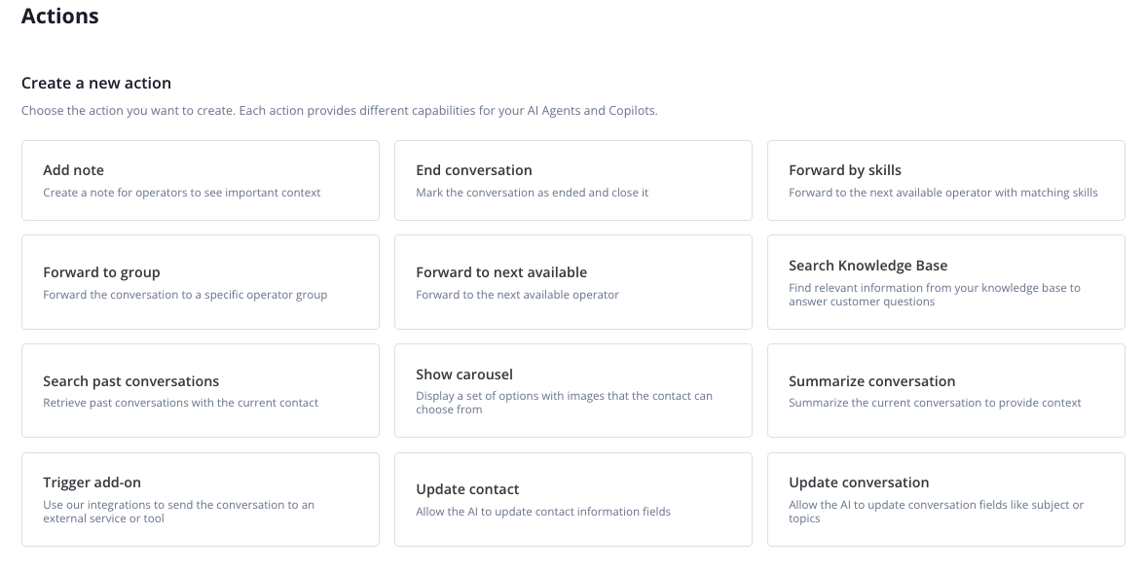Image resolution: width=1144 pixels, height=571 pixels.
Task: Open the Forward by skills action
Action: [x=945, y=180]
